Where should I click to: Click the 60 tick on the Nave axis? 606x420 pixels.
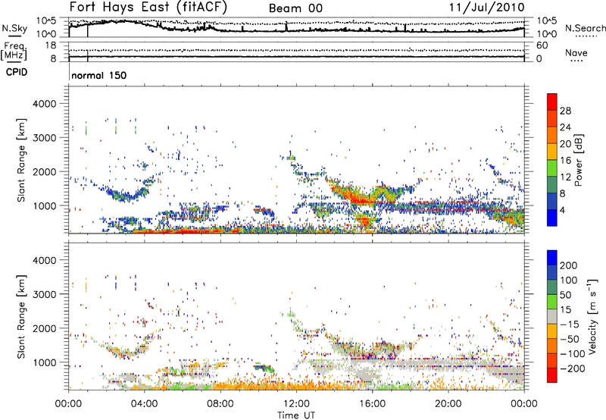click(542, 45)
